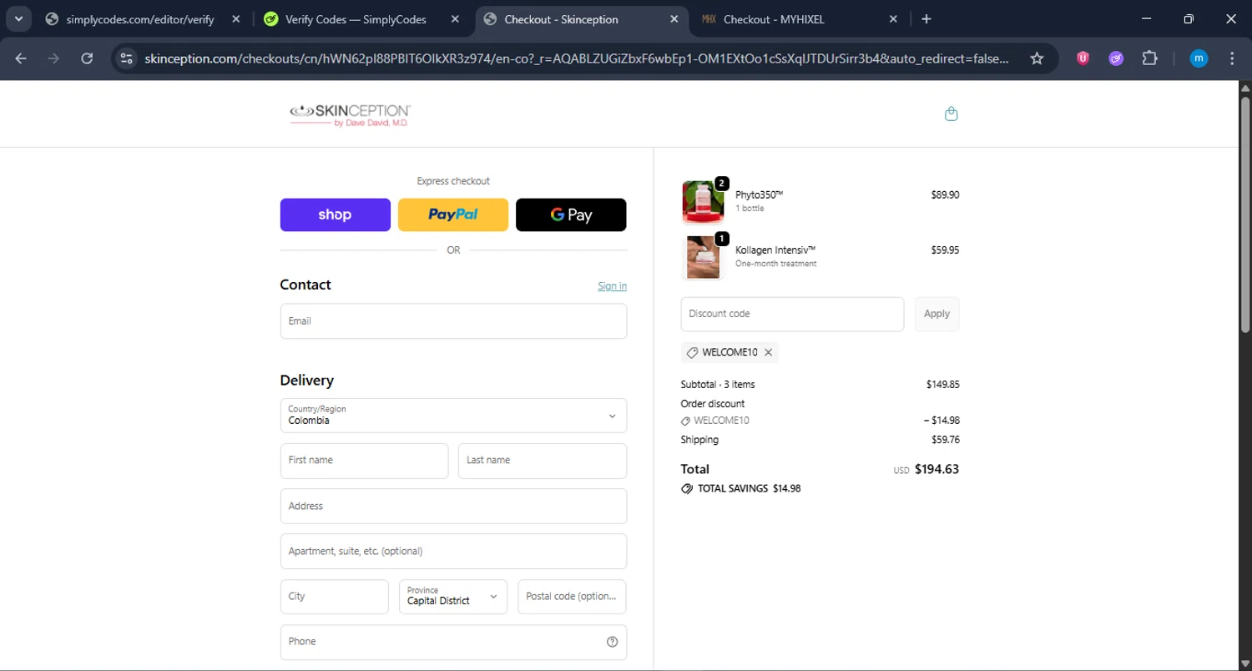Click the scrollbar up arrow
1252x671 pixels.
point(1245,87)
